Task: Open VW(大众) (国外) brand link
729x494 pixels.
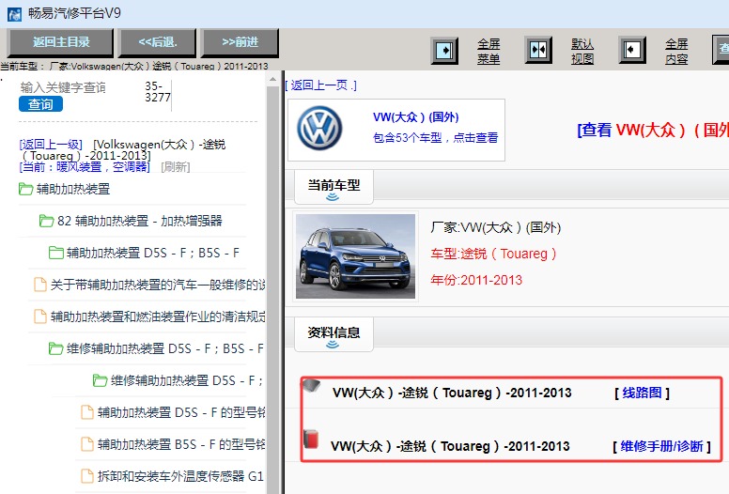Action: (415, 116)
